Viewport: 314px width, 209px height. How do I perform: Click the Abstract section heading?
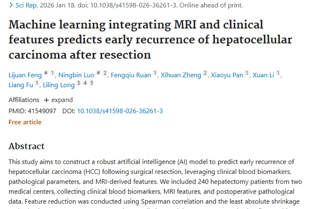[26, 146]
